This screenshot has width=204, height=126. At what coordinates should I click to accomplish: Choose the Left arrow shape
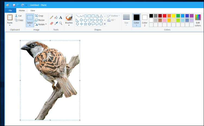click(x=97, y=20)
